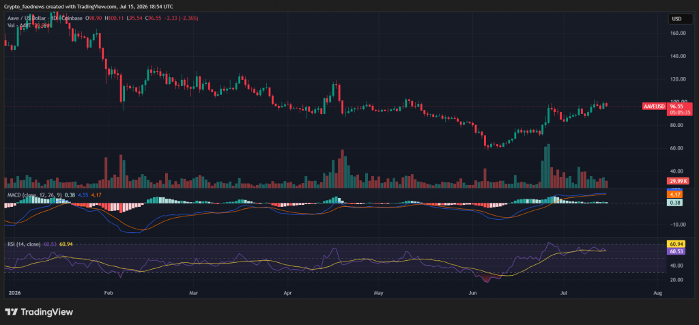Viewport: 699px width, 325px height.
Task: Click the TradingView logo icon
Action: (11, 311)
